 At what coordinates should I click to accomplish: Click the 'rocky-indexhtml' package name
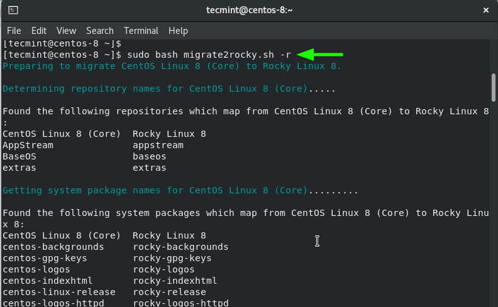click(175, 281)
